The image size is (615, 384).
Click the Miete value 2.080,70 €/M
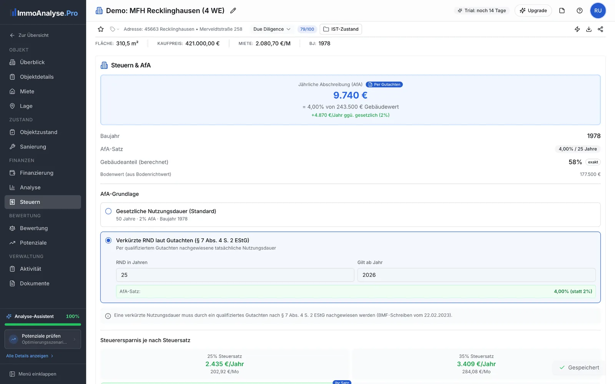click(273, 43)
